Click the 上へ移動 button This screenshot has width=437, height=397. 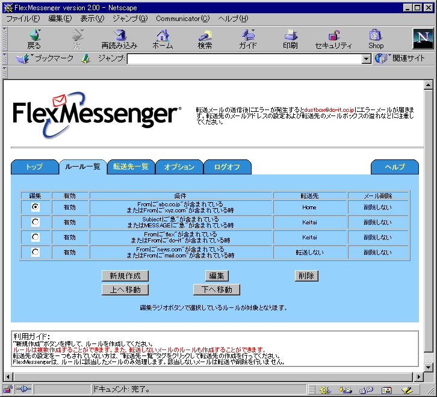125,290
